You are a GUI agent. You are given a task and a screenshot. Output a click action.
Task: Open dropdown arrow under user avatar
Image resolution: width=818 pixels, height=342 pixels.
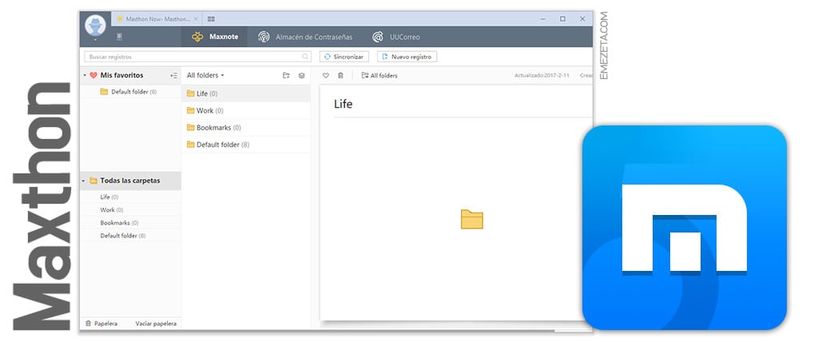coord(96,39)
